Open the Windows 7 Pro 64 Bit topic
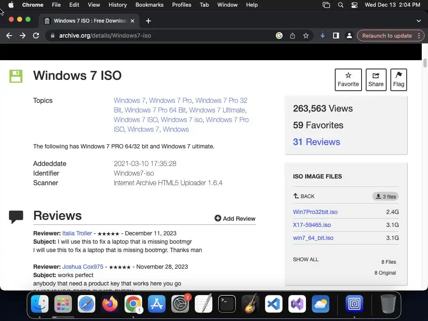 155,110
